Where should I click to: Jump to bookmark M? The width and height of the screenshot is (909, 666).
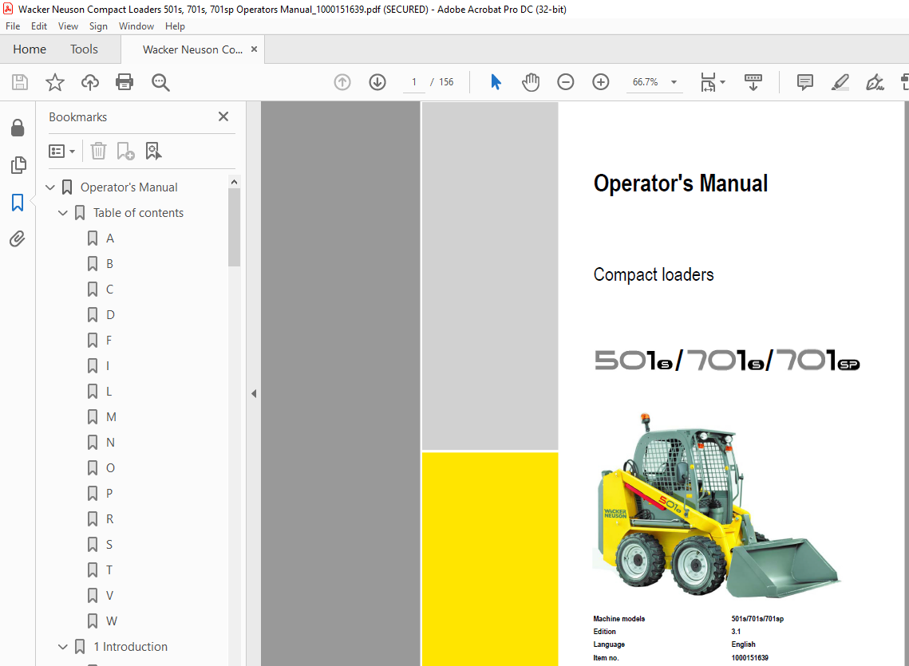click(x=111, y=417)
